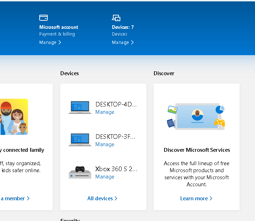Open the Discover Microsoft Services illustration
Screen dimensions: 255x221
point(196,117)
